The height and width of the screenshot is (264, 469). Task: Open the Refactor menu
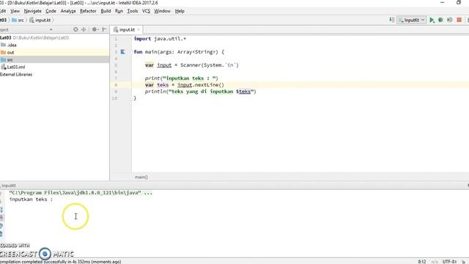click(88, 11)
